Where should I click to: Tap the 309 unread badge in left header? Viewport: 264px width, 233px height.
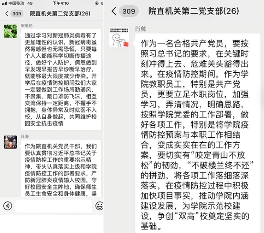17,14
